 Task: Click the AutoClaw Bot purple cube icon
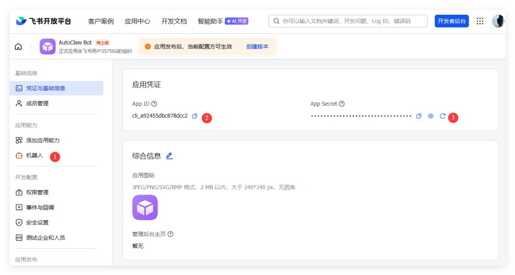point(48,47)
